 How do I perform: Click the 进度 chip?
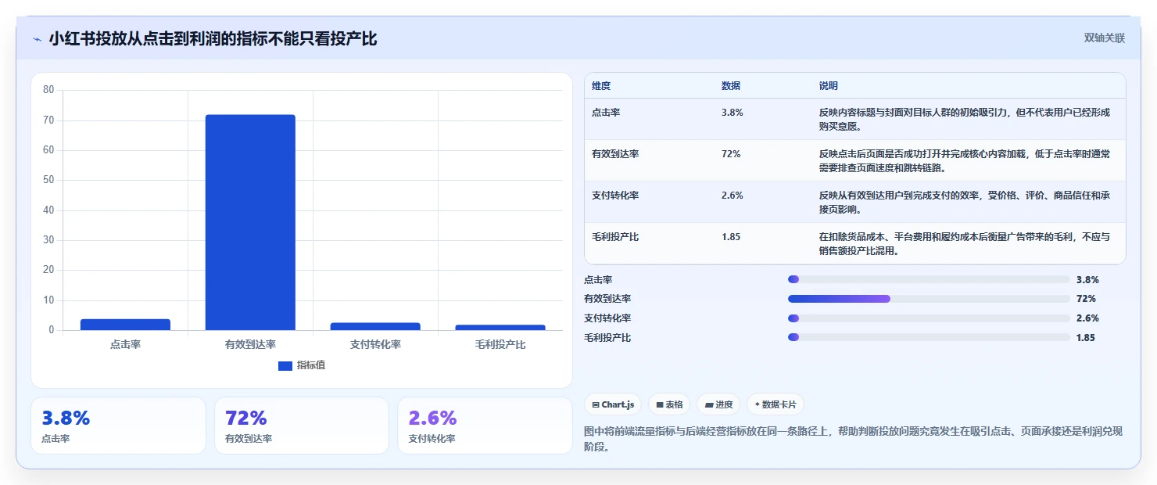[718, 404]
